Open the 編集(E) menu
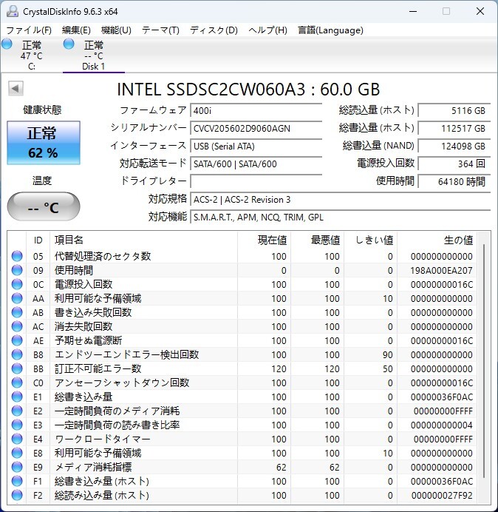The height and width of the screenshot is (512, 498). 76,30
